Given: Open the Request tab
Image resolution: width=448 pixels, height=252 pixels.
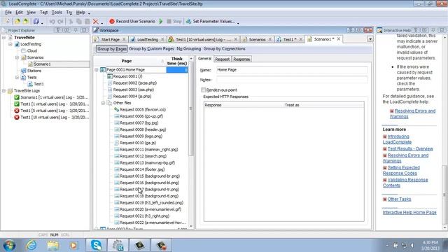Looking at the screenshot, I should click(223, 59).
